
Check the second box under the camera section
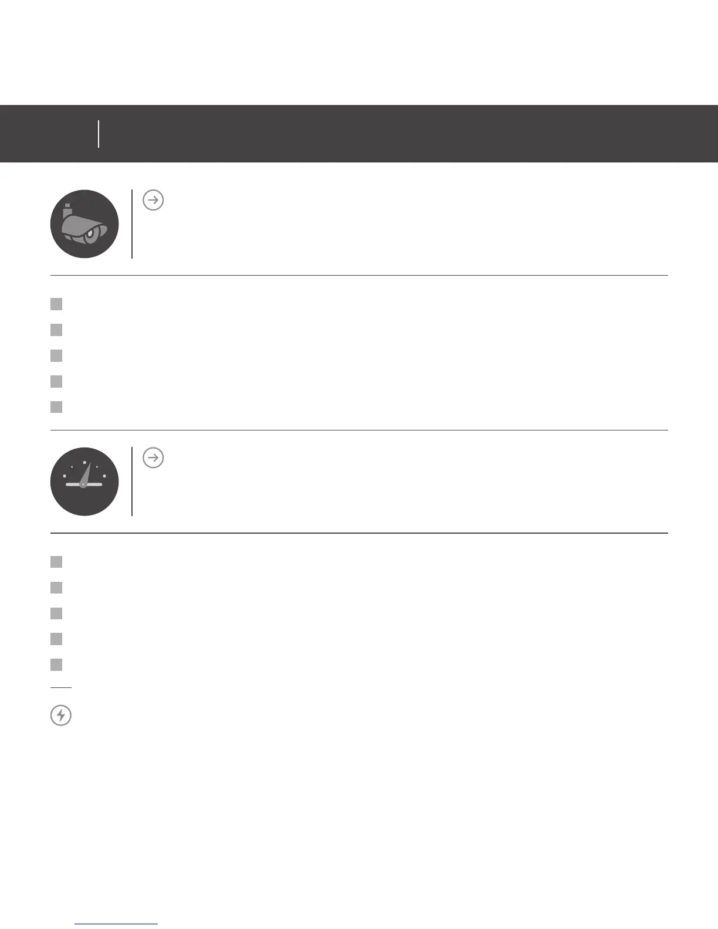(x=56, y=330)
